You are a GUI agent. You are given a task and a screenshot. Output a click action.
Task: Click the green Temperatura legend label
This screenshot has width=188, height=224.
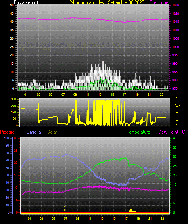tap(138, 132)
